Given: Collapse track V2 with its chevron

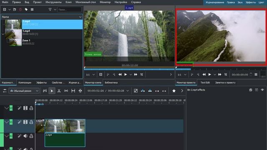Looking at the screenshot, I should coord(7,108).
